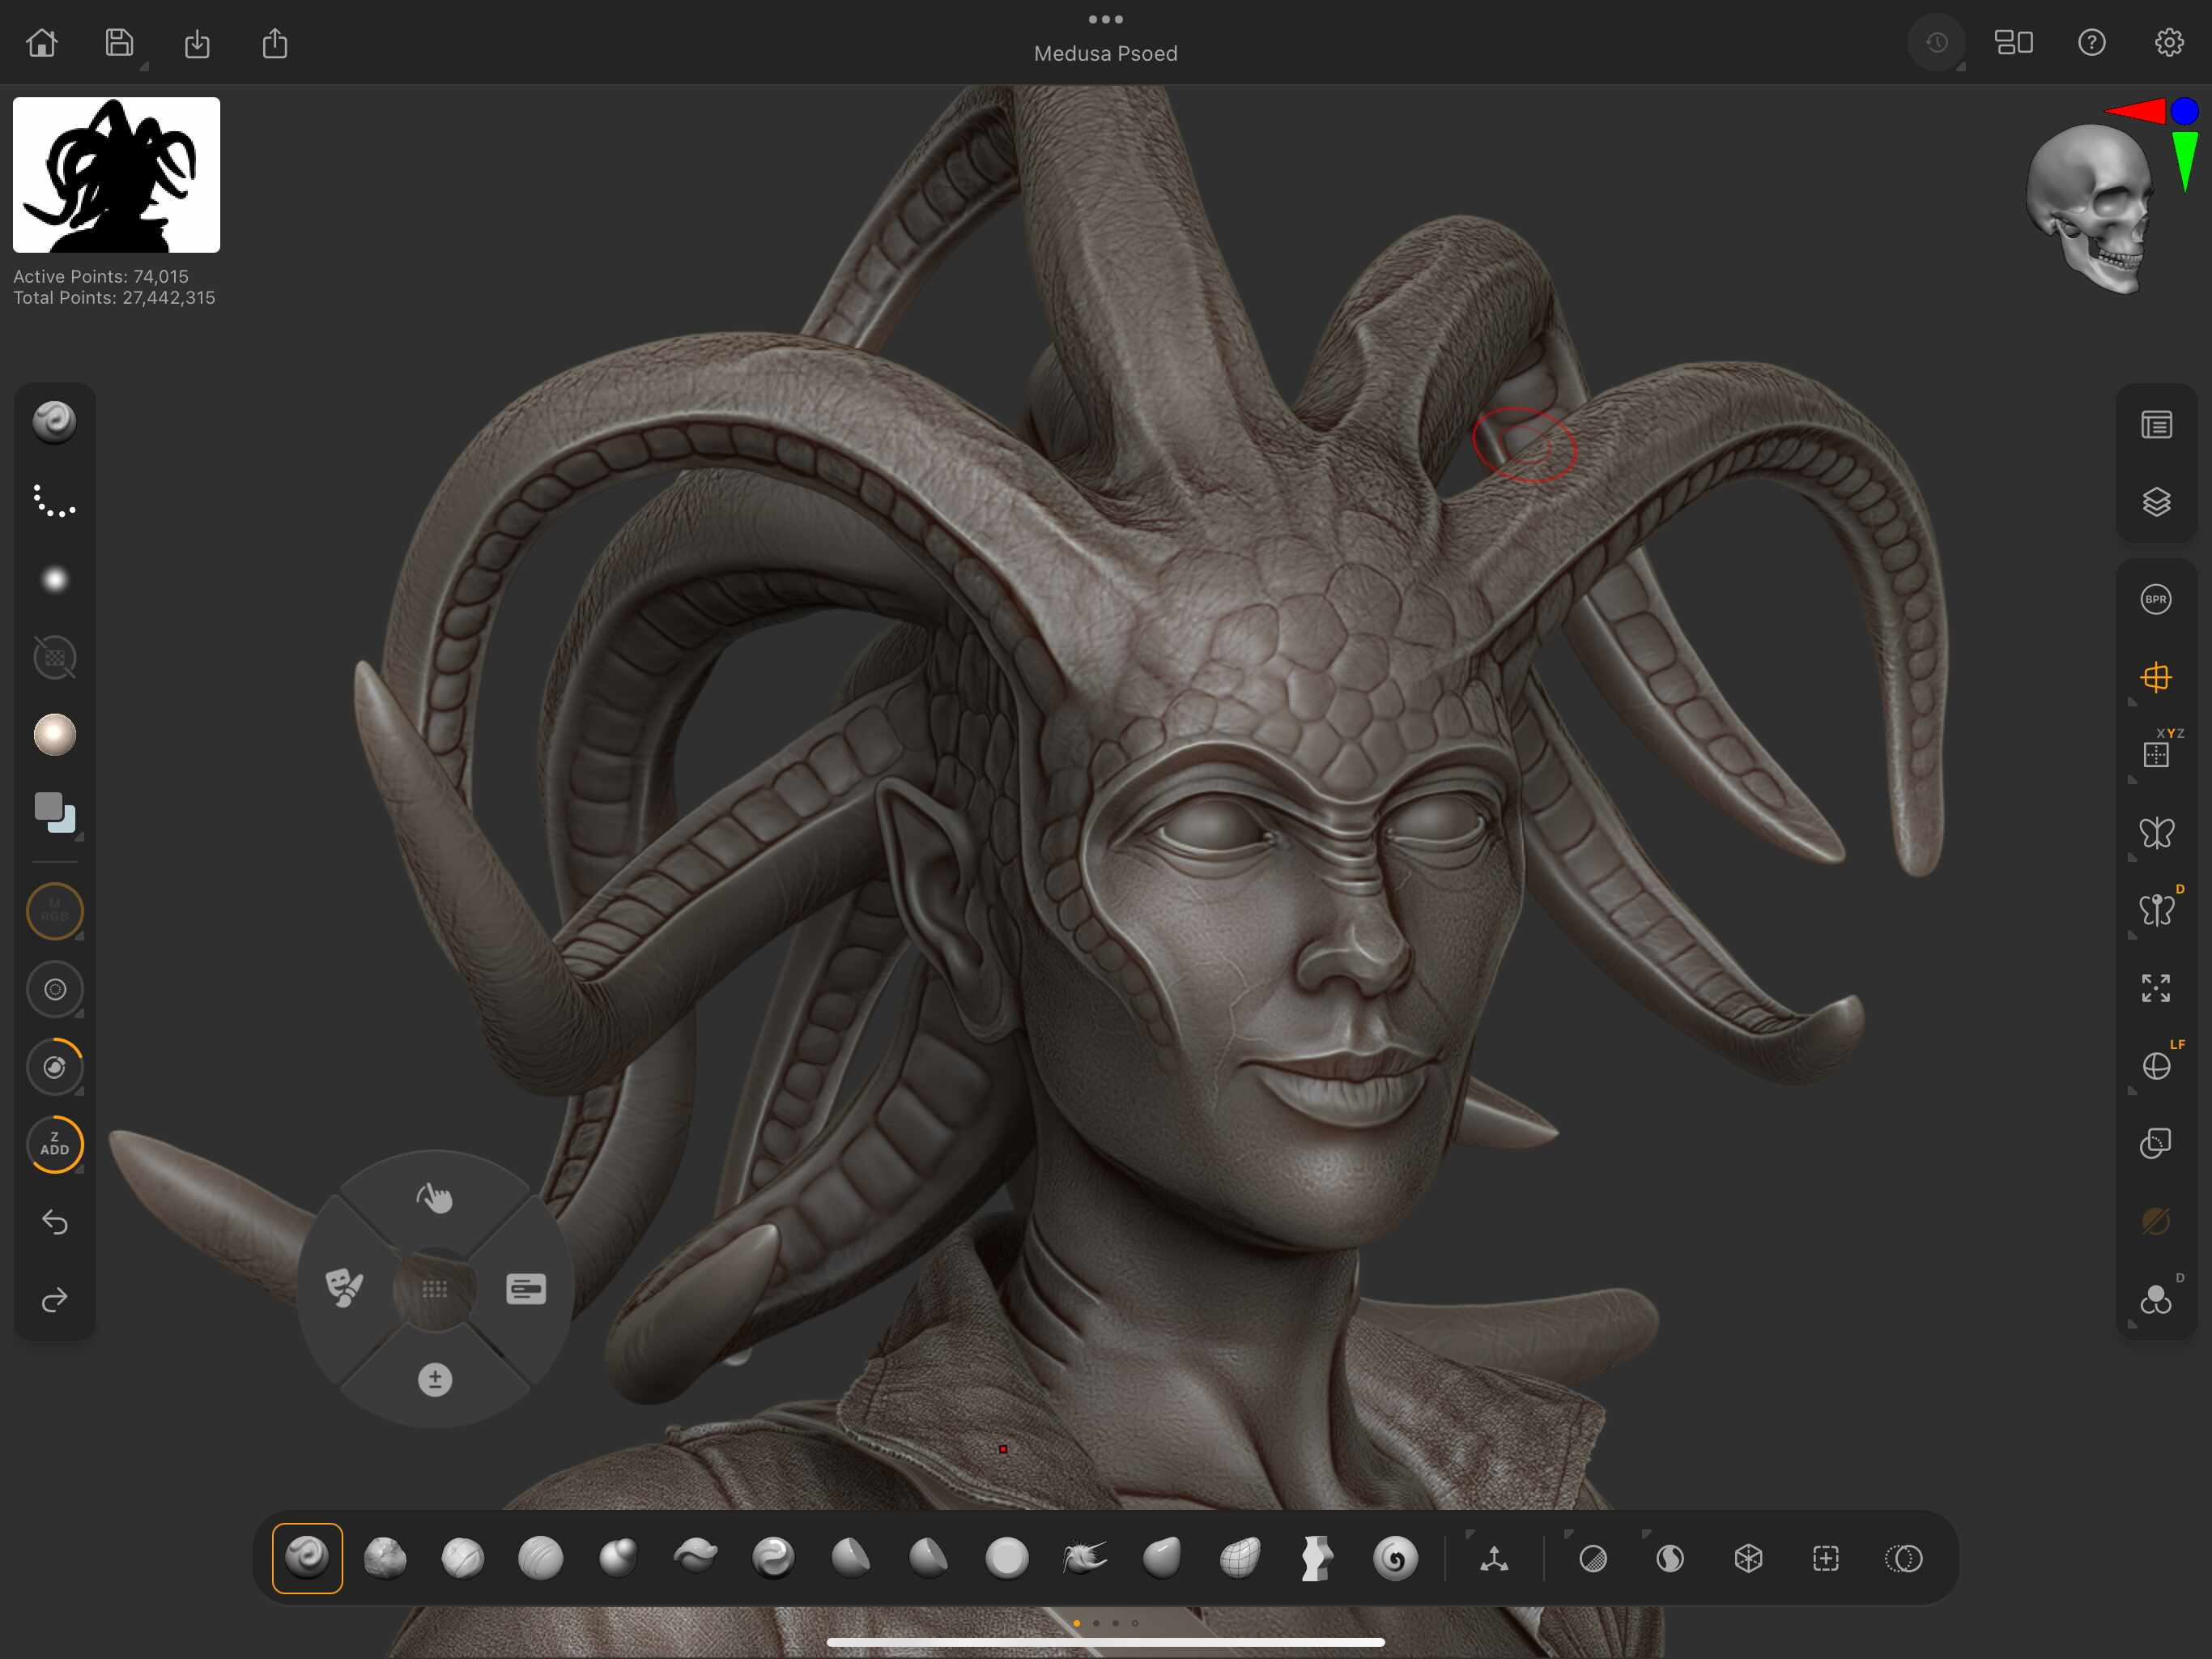Activate the Gizmo transform tool
The image size is (2212, 1659).
tap(1494, 1558)
